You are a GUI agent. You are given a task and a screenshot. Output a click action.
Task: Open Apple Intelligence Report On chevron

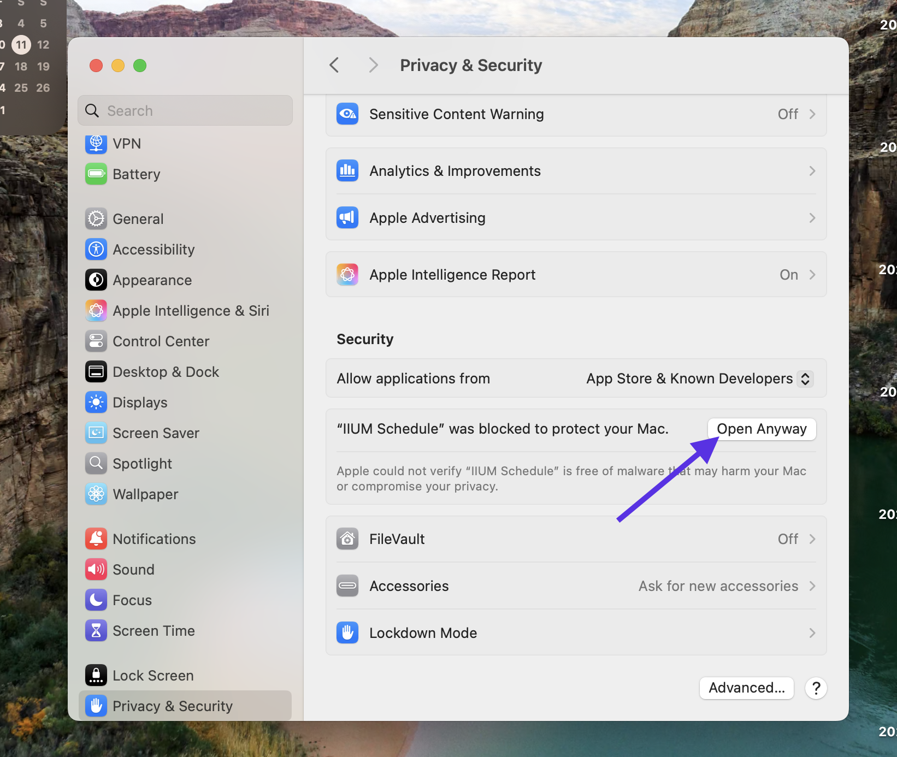[812, 275]
